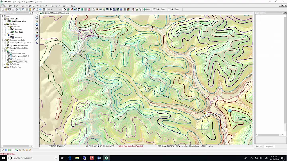Select the green sphere GIS module icon

point(82,9)
